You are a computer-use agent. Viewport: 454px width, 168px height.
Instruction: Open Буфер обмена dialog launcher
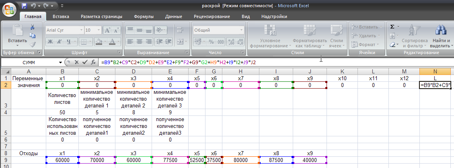(39, 53)
